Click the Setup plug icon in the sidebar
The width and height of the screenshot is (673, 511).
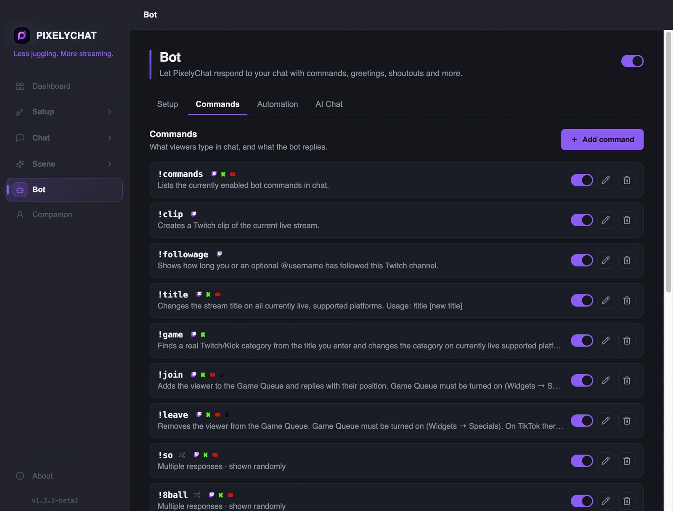[x=20, y=112]
